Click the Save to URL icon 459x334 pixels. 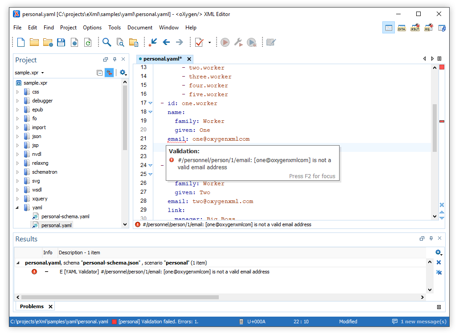(x=74, y=42)
